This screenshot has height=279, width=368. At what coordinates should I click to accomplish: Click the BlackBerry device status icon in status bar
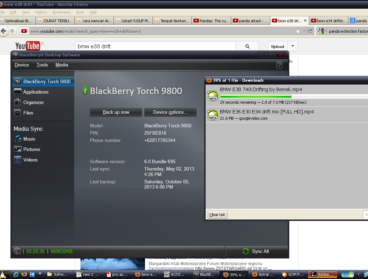17,251
